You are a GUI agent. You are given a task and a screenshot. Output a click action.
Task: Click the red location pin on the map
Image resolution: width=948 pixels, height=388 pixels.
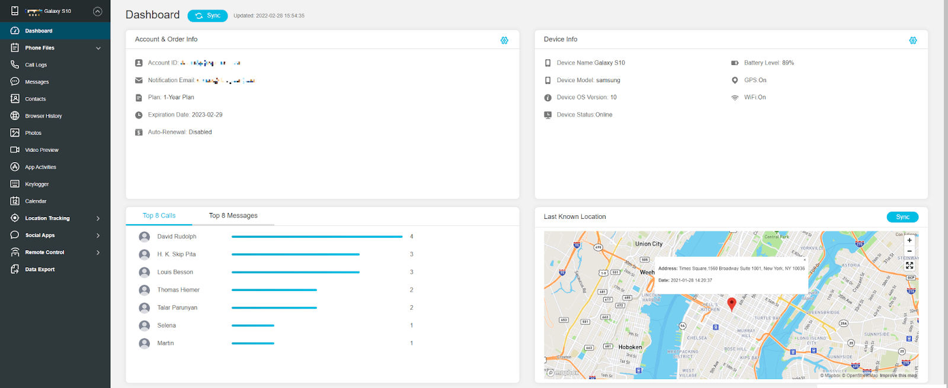click(732, 303)
